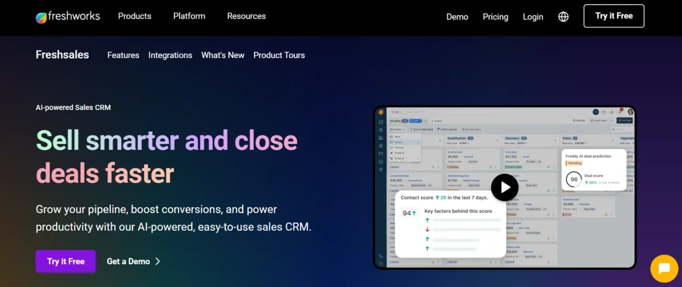Open the Pricing page
This screenshot has height=287, width=682.
tap(495, 17)
